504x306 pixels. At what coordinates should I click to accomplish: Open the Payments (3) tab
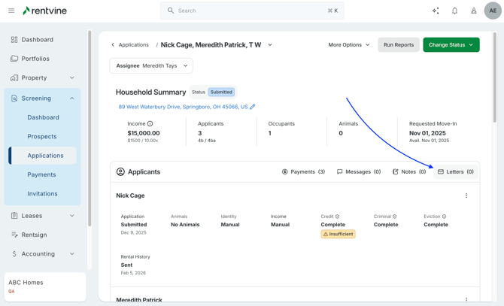click(303, 172)
